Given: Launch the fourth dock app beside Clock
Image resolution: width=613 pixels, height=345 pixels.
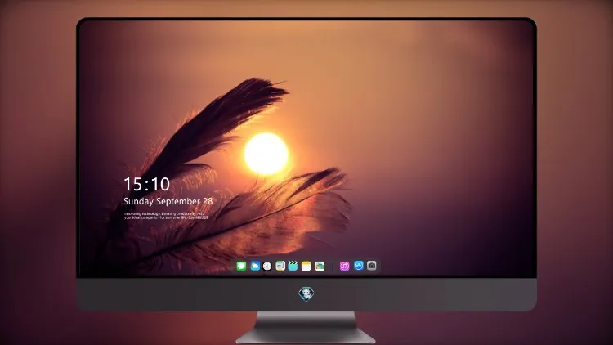Looking at the screenshot, I should (280, 266).
